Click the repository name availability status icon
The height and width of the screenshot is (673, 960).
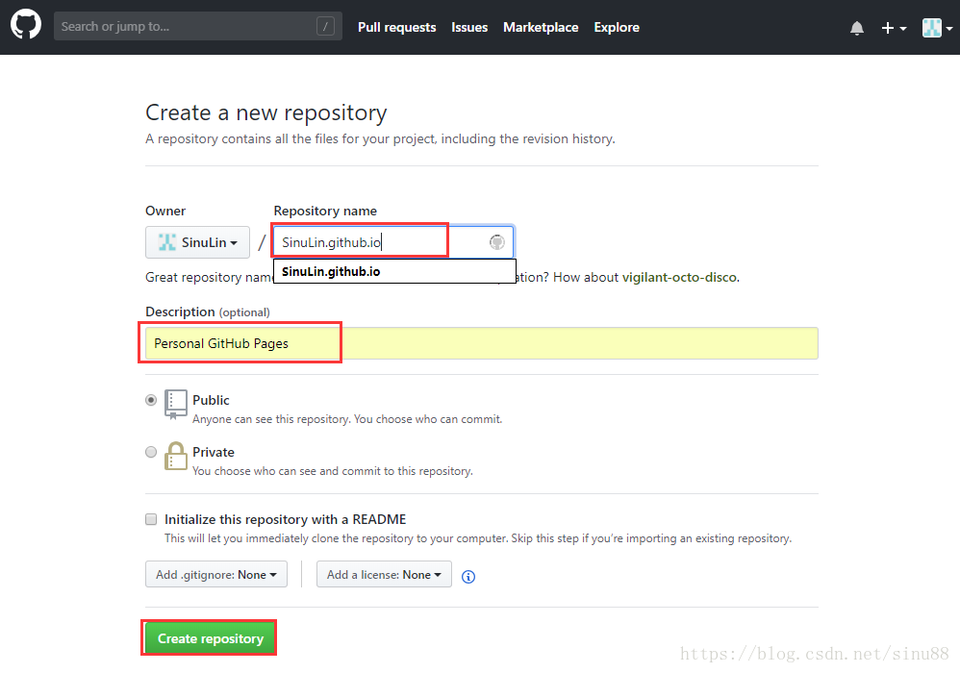[x=496, y=242]
